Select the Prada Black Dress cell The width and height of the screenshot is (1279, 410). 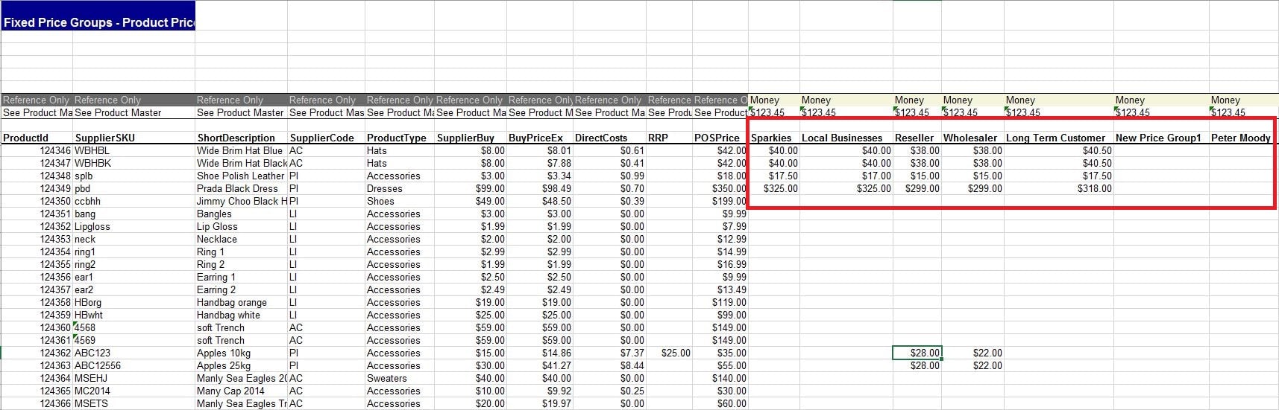[x=241, y=188]
